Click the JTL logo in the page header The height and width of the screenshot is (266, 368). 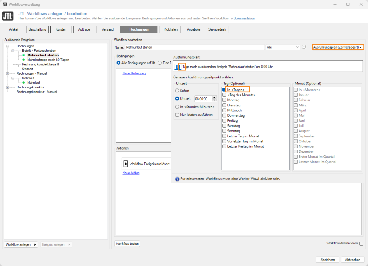8,16
